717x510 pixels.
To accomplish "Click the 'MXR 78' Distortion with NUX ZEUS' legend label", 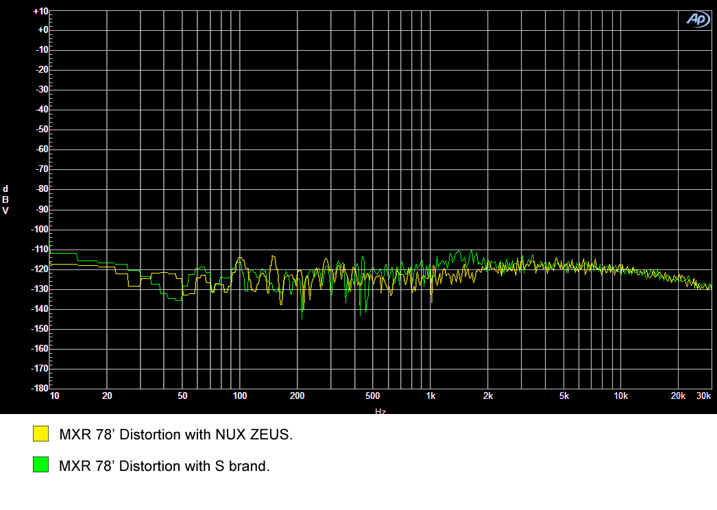I will click(x=176, y=434).
